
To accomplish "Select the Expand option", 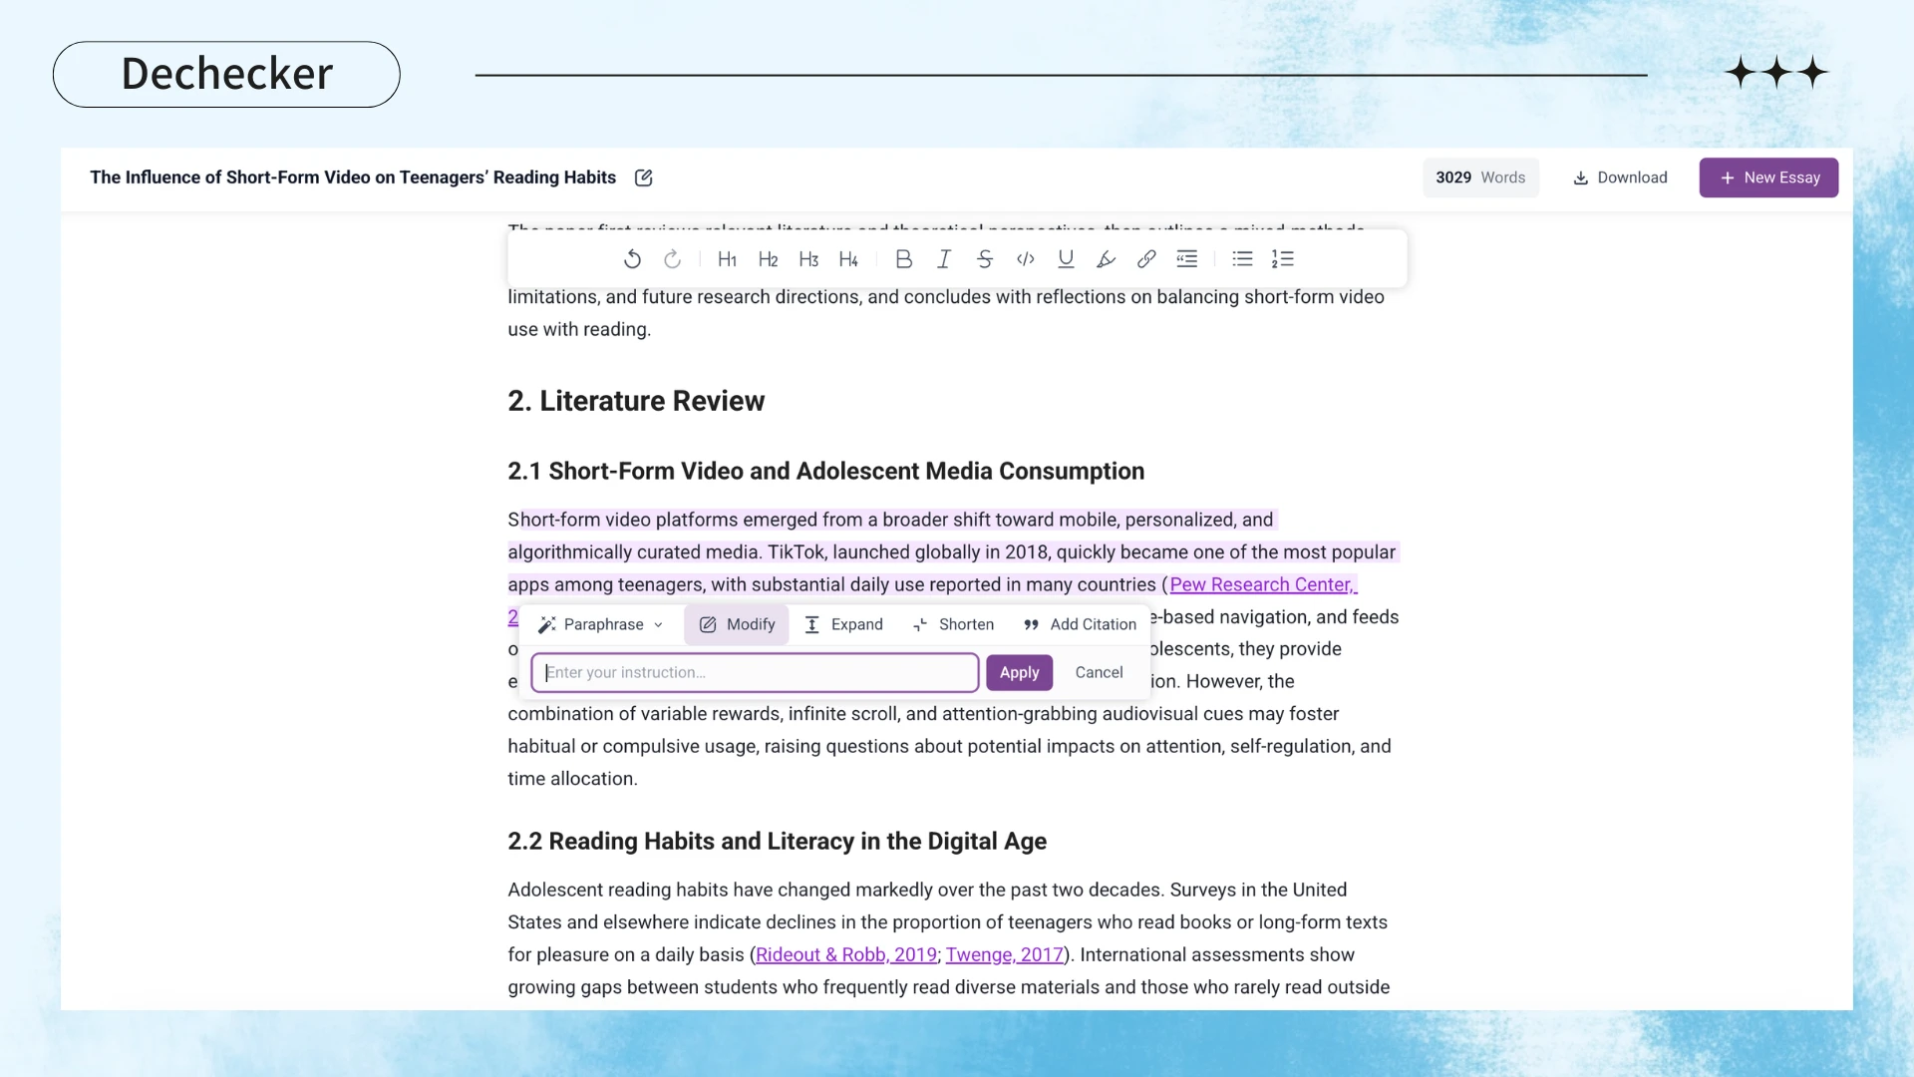I will (843, 624).
